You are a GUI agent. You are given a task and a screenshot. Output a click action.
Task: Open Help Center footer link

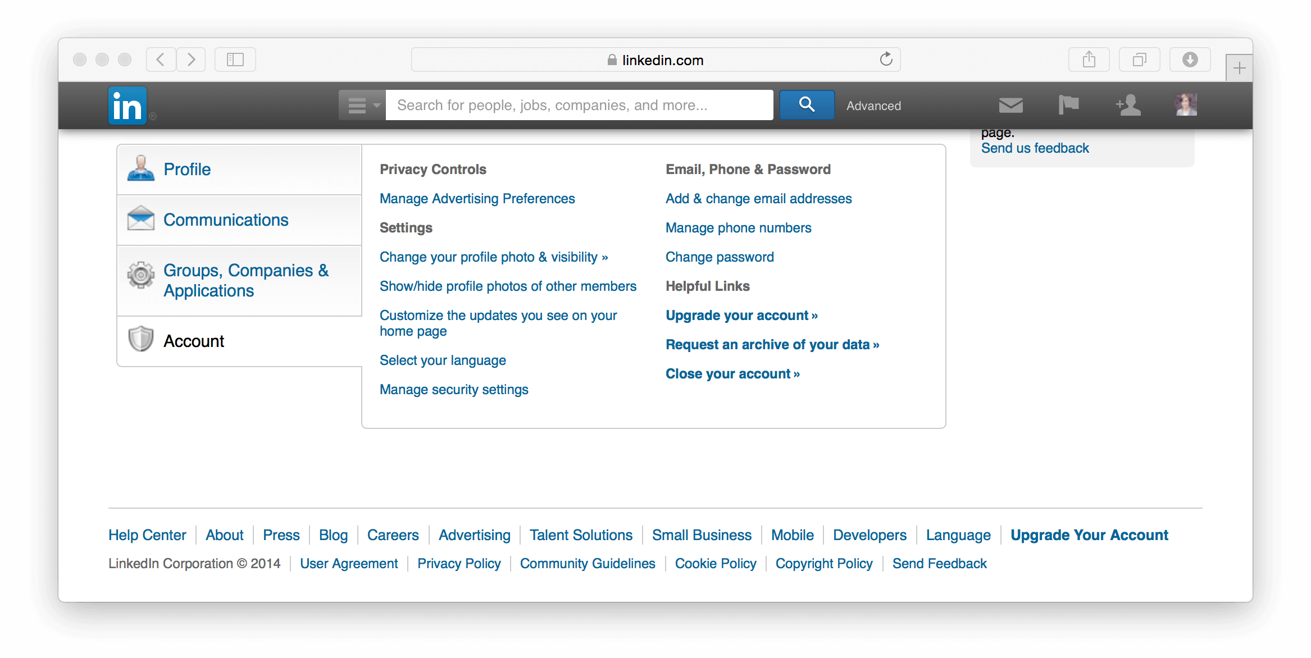coord(147,535)
